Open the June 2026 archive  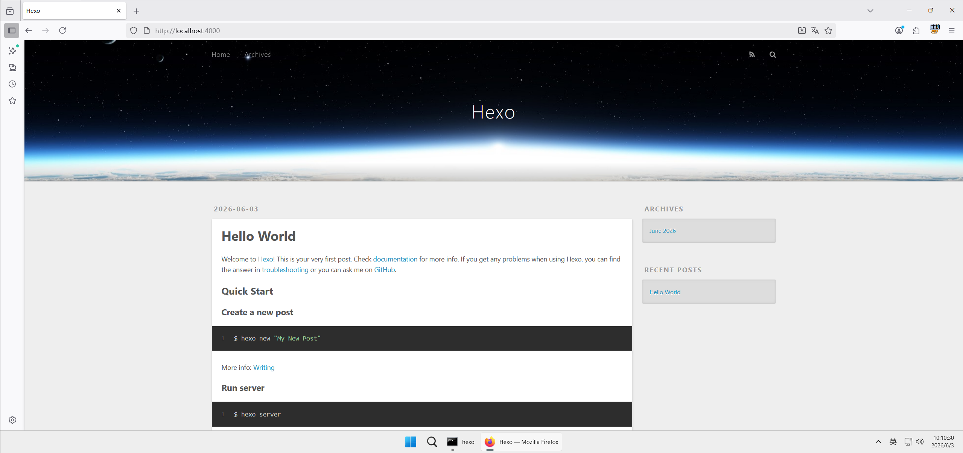662,231
